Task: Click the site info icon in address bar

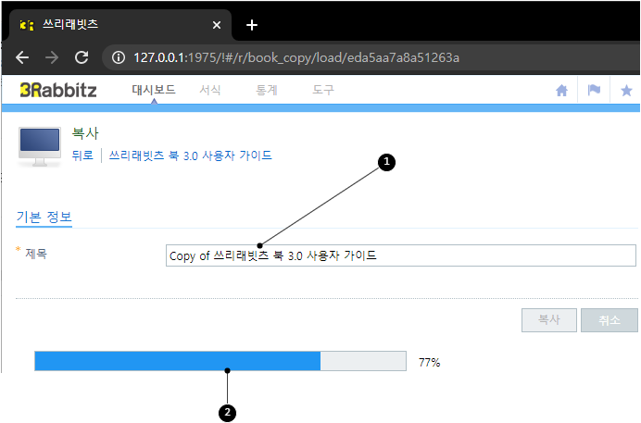Action: (x=119, y=57)
